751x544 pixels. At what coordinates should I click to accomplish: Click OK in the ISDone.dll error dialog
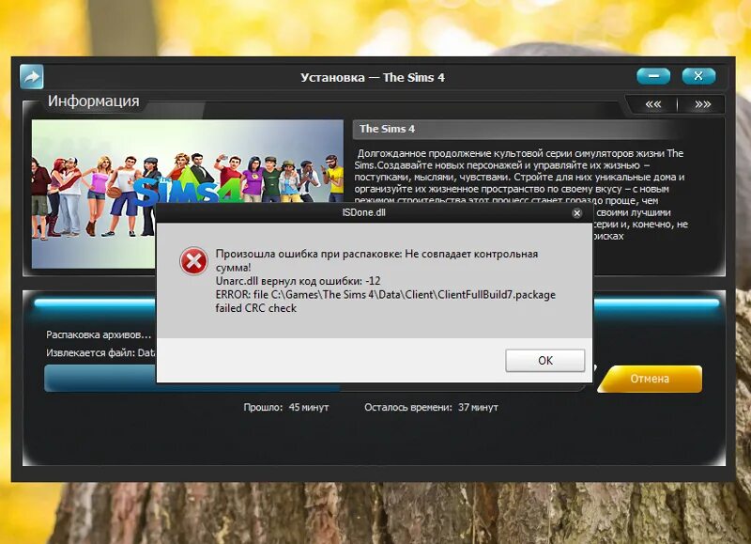545,361
